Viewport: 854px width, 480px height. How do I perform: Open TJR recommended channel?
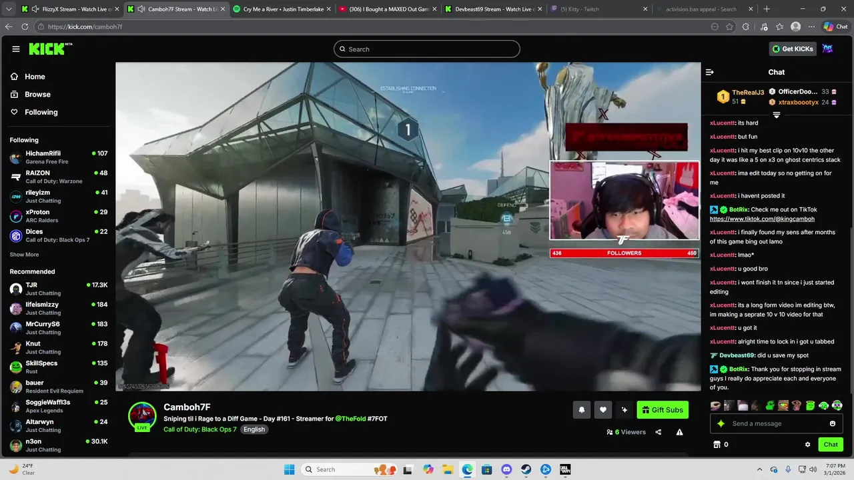coord(59,289)
